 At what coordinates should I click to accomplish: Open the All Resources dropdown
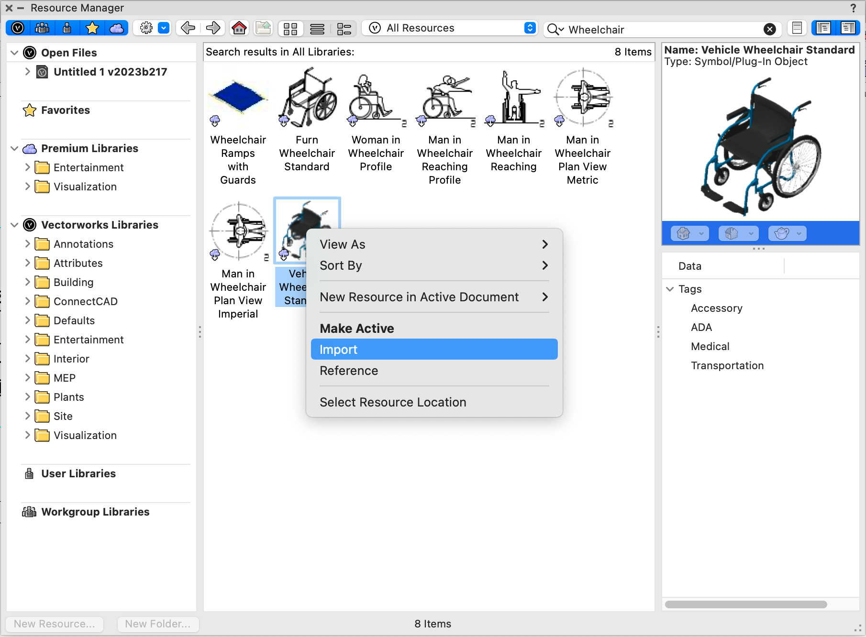[449, 28]
